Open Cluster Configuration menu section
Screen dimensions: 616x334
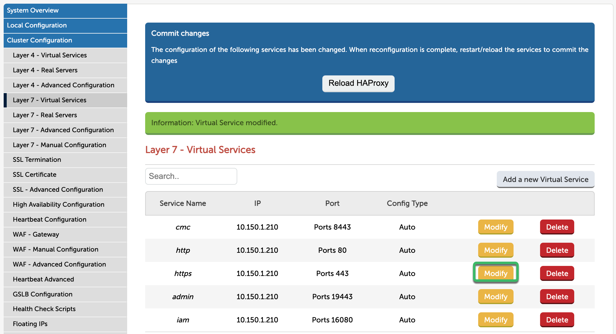point(65,40)
